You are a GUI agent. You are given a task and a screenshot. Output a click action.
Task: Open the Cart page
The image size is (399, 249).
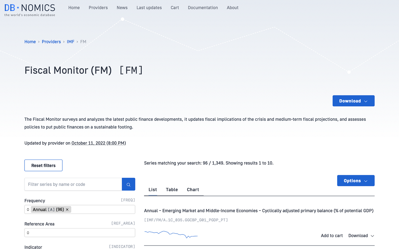point(175,8)
